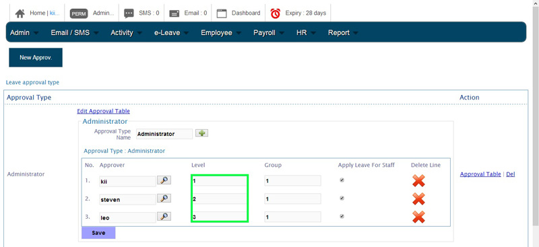
Task: Expand the Admin menu arrow
Action: click(x=36, y=34)
